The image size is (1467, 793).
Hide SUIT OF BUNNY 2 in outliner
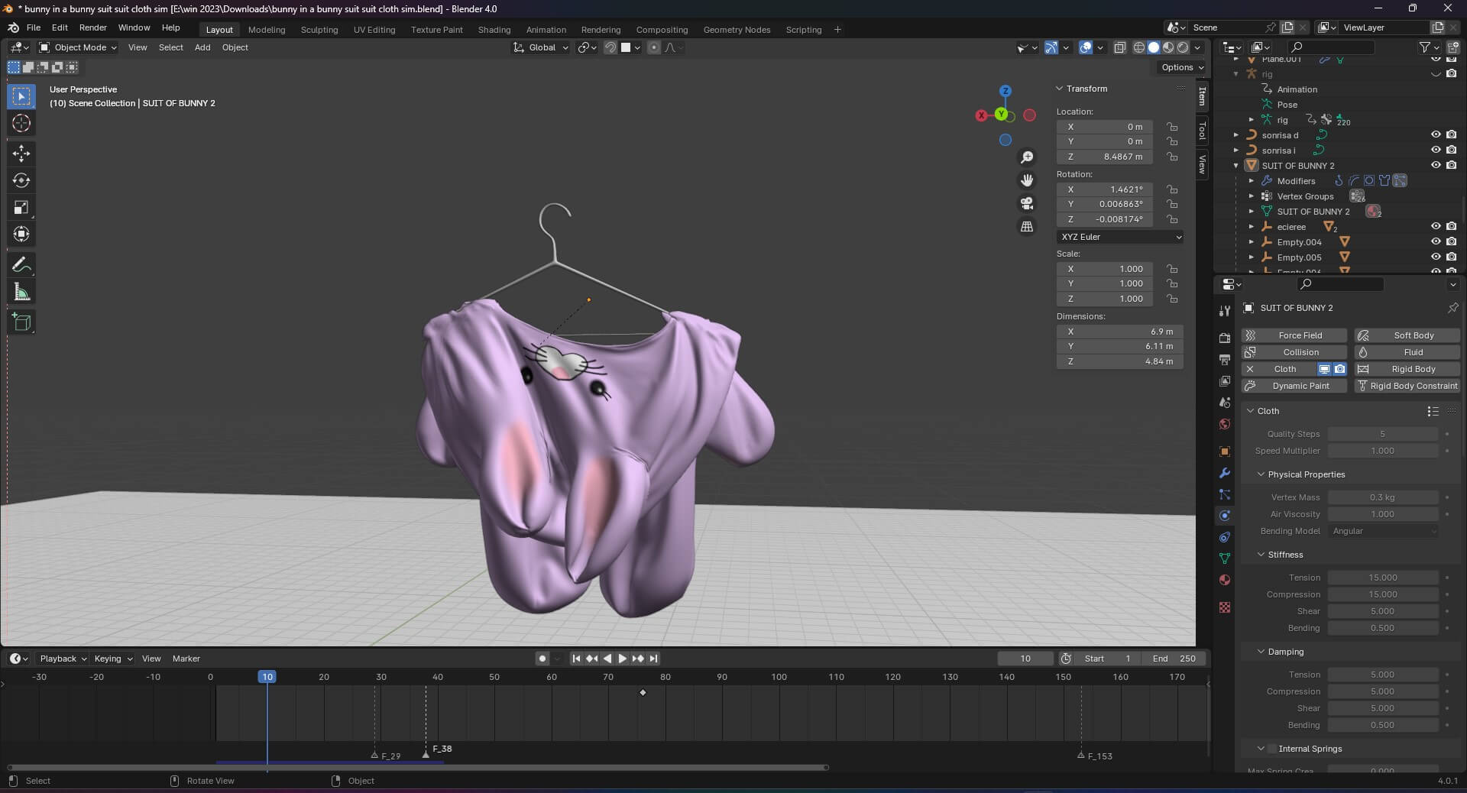coord(1436,166)
